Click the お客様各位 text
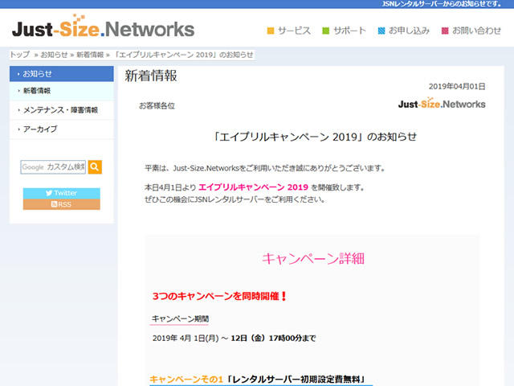514x386 pixels. (157, 106)
